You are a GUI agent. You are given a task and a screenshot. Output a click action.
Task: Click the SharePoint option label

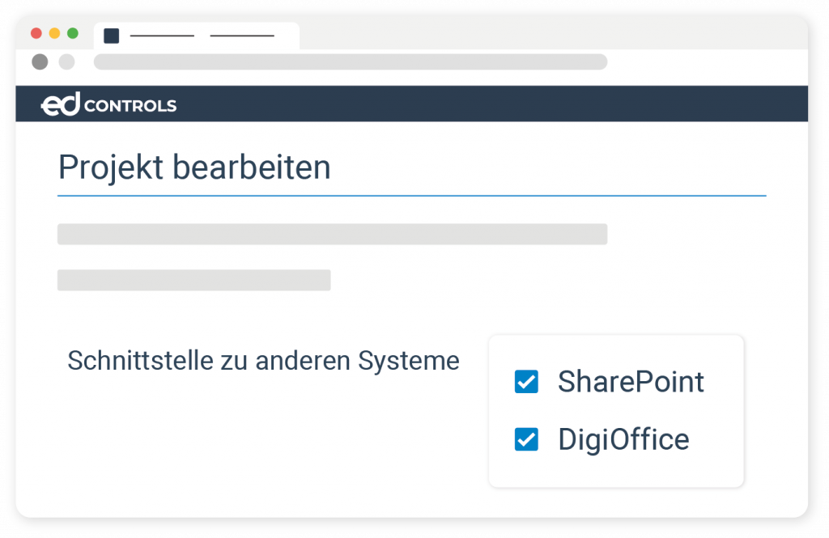pos(631,382)
